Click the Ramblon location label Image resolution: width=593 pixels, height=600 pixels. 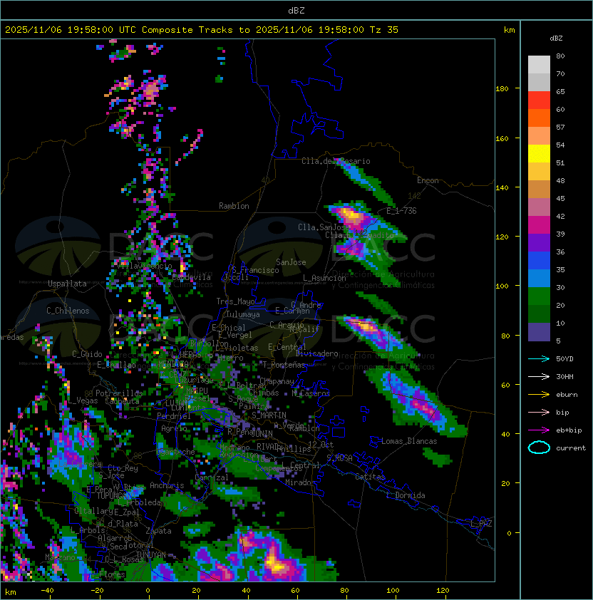point(234,206)
